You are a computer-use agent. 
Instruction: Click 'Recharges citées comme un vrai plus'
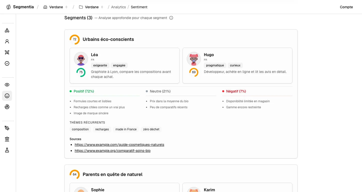99,107
